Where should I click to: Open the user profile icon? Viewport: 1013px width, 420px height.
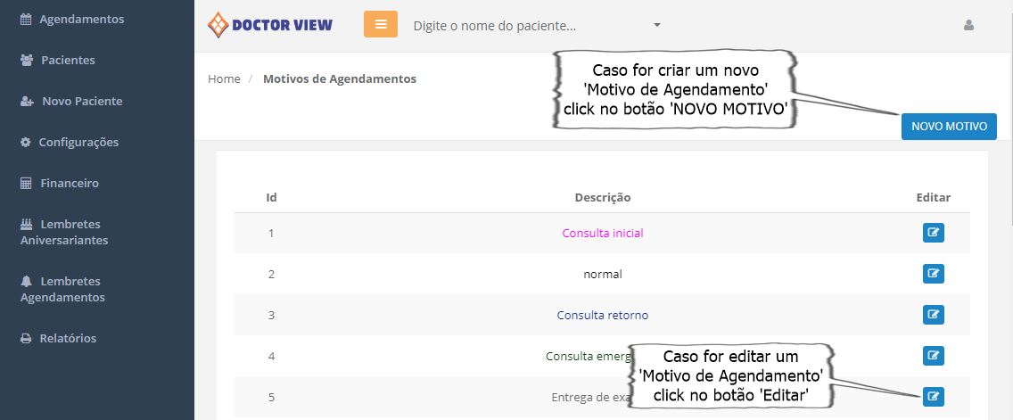968,25
